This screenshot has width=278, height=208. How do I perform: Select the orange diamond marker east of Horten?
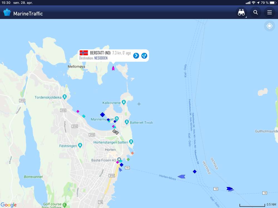132,153
